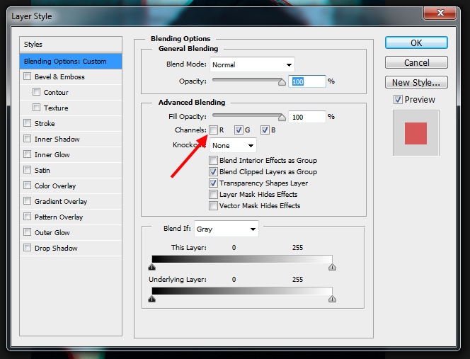Select Stroke in the styles list
The height and width of the screenshot is (359, 470).
45,124
